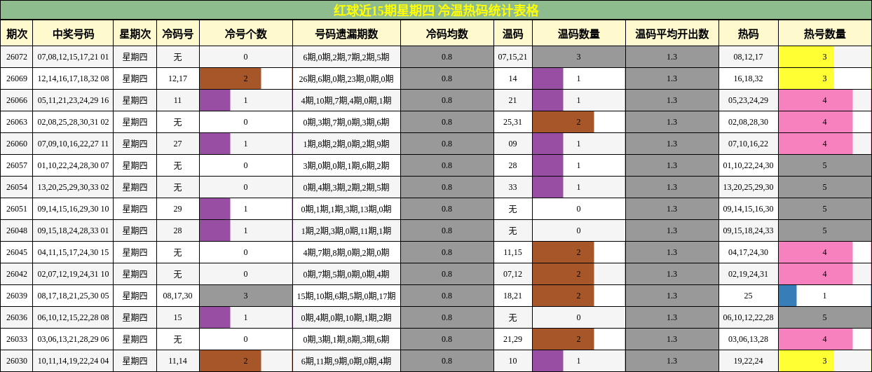
Task: Select cold code 29 in row 26051
Action: (x=177, y=209)
